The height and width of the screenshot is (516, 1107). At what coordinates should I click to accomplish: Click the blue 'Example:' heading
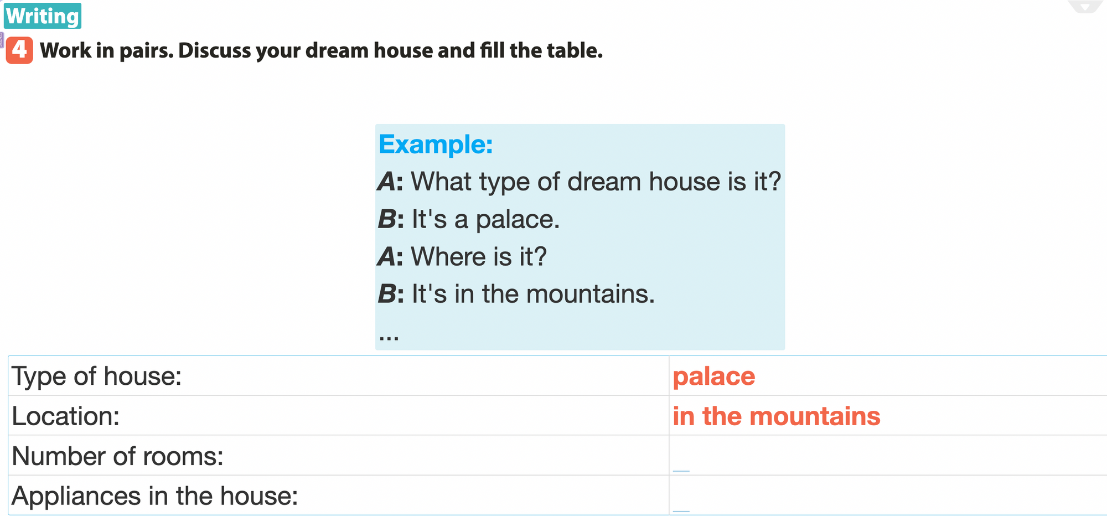[436, 145]
